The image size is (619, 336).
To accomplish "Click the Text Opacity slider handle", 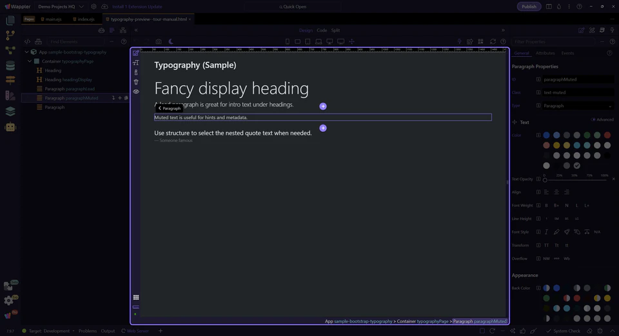I will point(545,180).
